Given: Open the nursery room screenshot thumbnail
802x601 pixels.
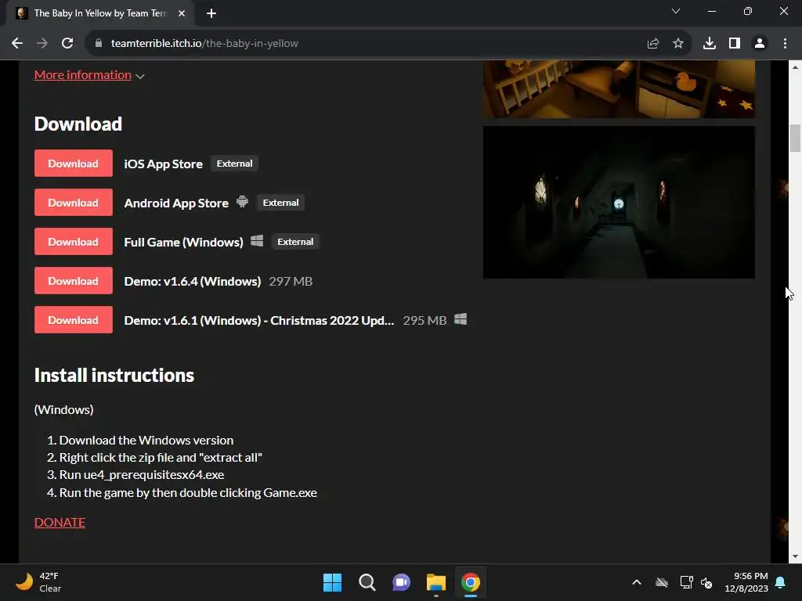Looking at the screenshot, I should click(x=619, y=89).
